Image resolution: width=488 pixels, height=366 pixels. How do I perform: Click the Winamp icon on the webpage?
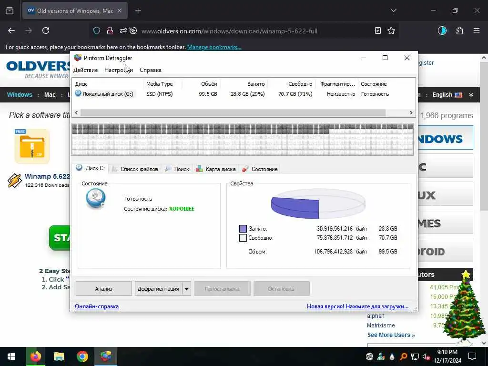tap(14, 181)
